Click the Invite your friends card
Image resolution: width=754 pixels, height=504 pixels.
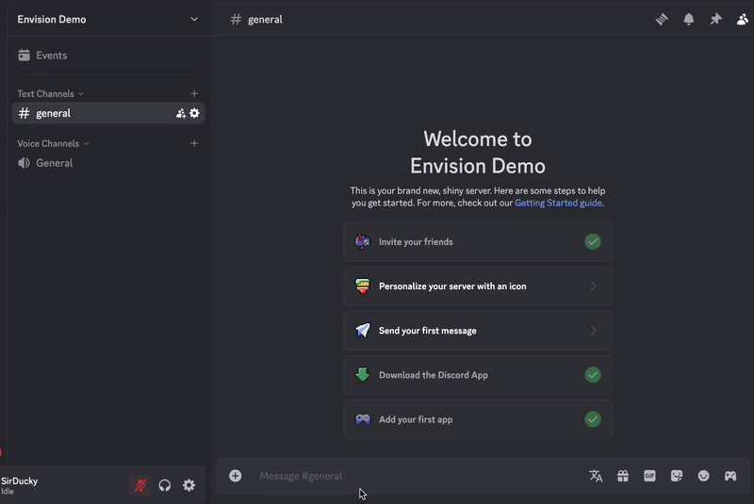(x=478, y=242)
